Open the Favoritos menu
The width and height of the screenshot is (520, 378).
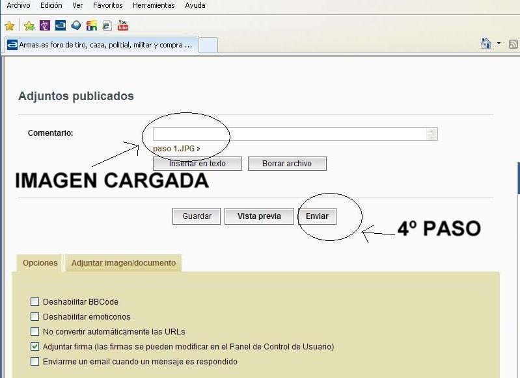[x=107, y=5]
